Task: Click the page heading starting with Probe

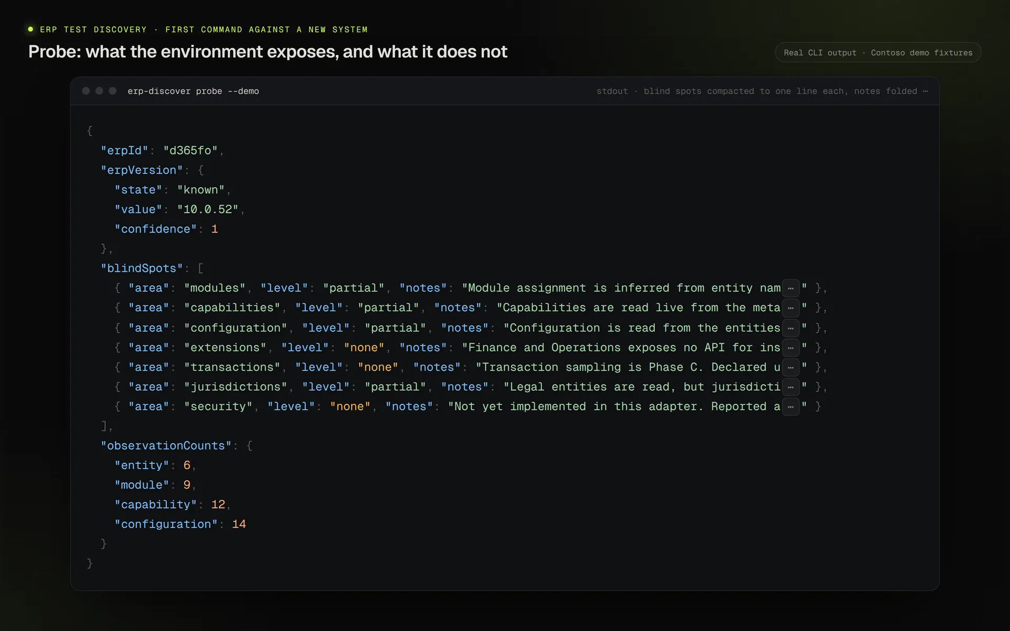Action: 268,52
